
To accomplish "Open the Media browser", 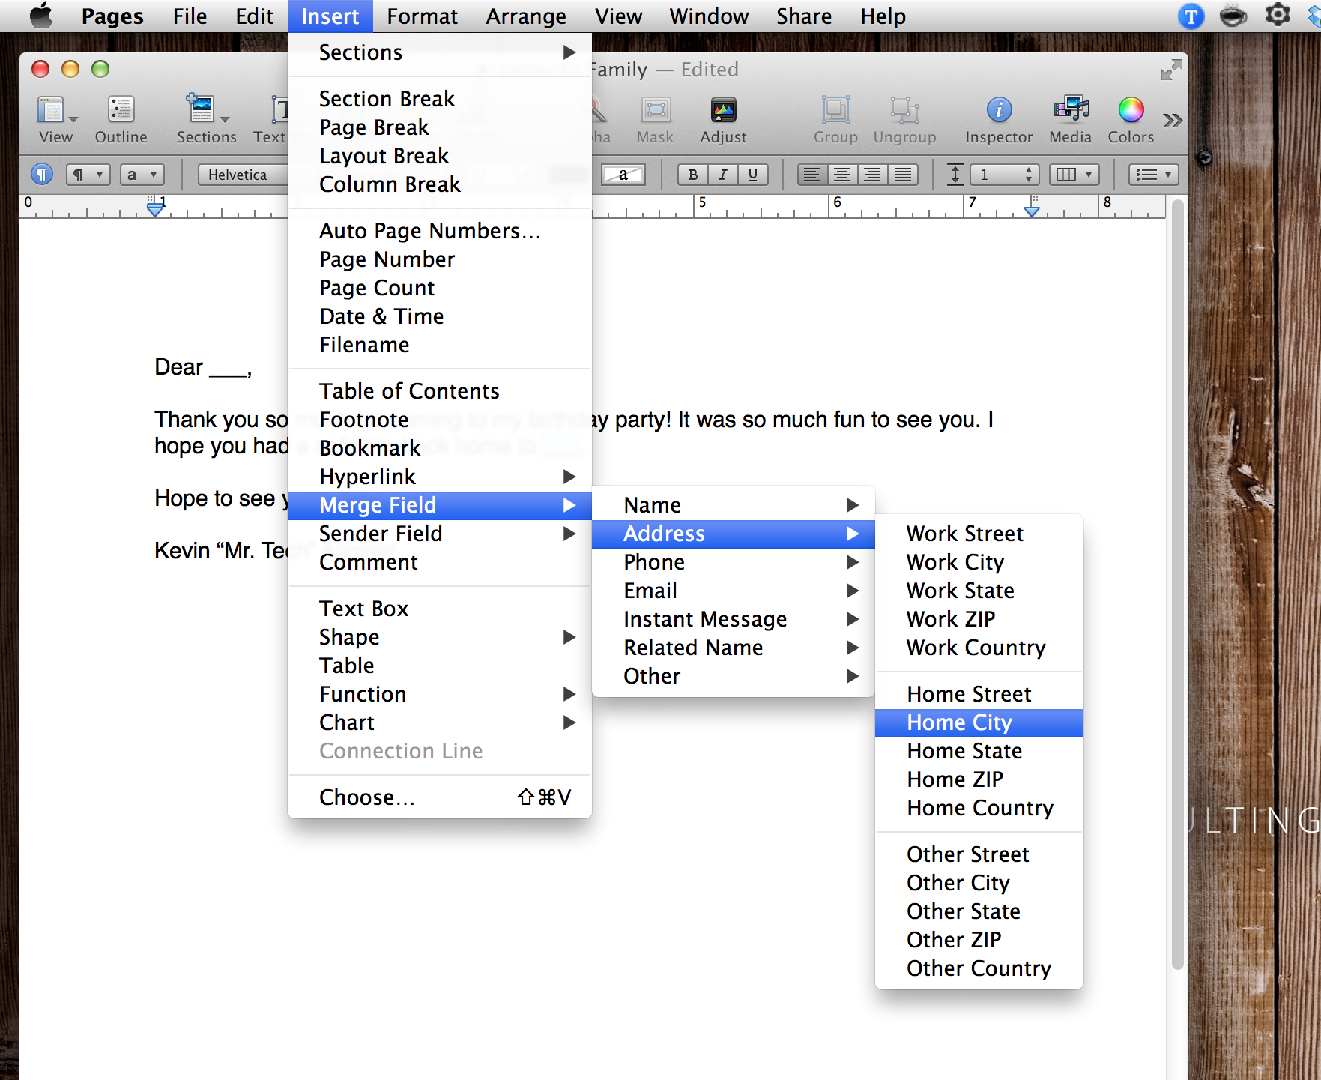I will (1071, 119).
